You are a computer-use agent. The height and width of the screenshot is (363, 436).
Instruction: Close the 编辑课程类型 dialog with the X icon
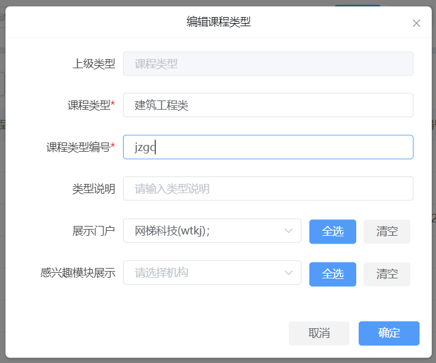pyautogui.click(x=417, y=23)
